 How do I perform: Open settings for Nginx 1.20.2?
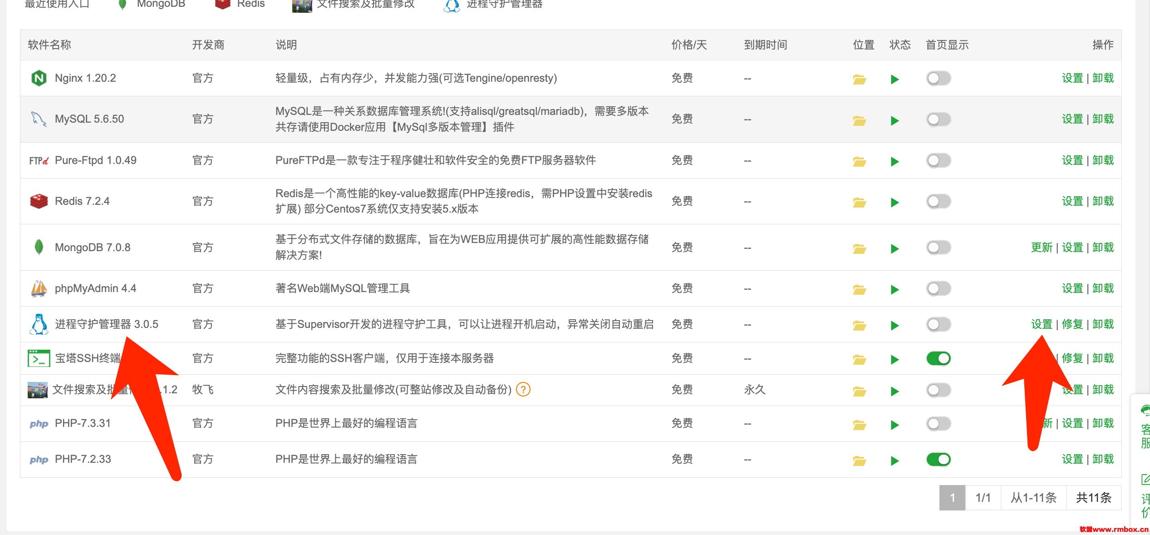(1072, 78)
